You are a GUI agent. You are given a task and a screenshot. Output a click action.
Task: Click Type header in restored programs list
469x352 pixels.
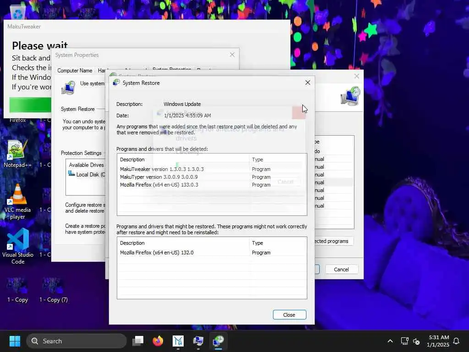tap(278, 243)
